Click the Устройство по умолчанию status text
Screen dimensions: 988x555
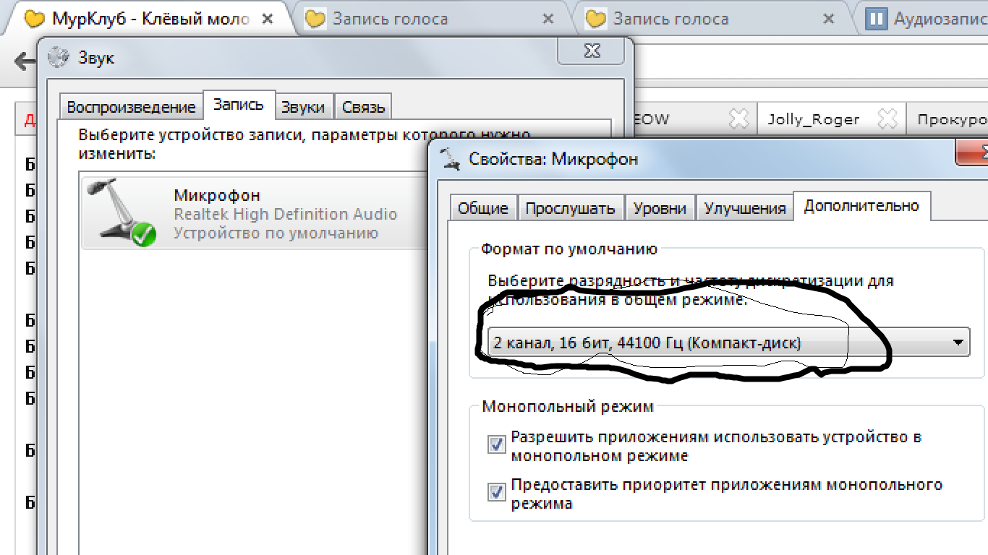coord(276,233)
